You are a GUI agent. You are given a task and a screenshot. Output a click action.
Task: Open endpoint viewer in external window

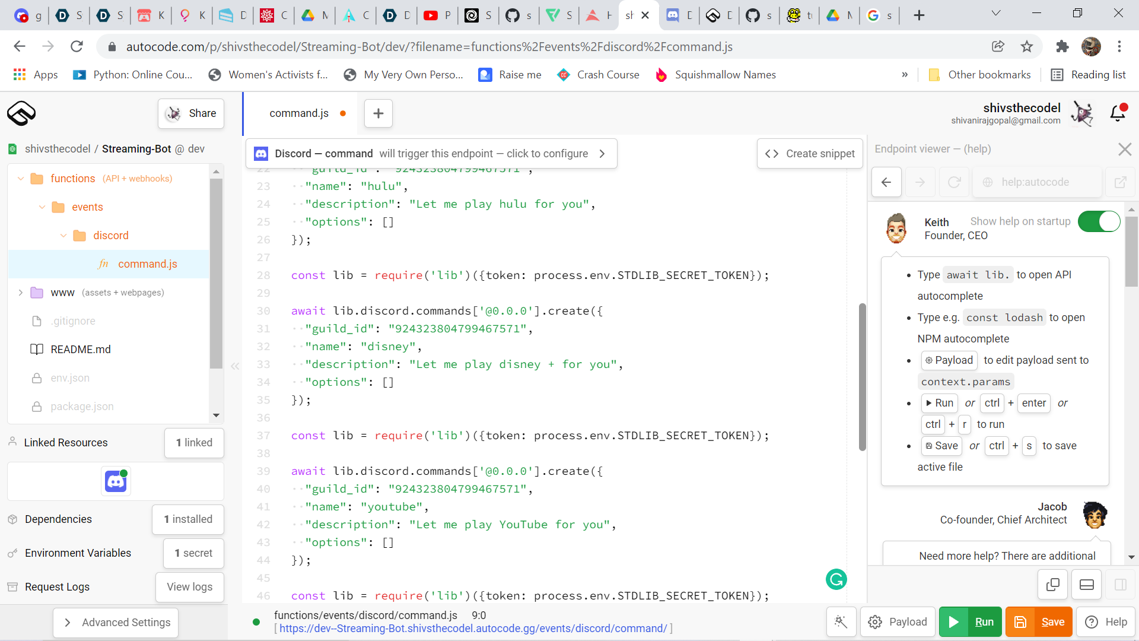click(1120, 182)
